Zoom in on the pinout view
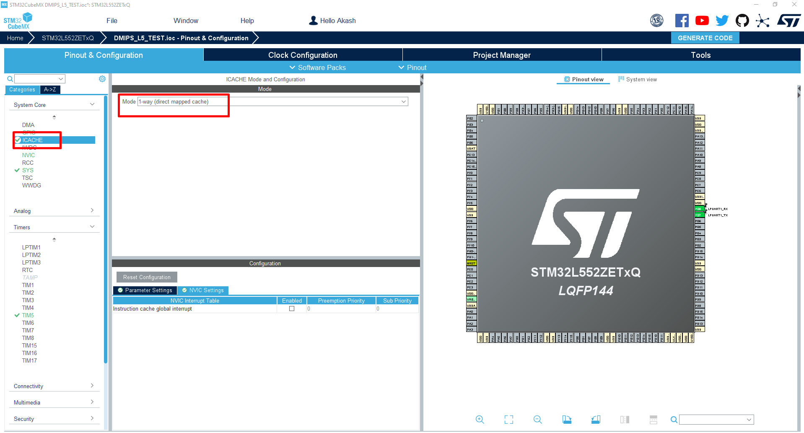Viewport: 804px width, 433px height. [480, 419]
